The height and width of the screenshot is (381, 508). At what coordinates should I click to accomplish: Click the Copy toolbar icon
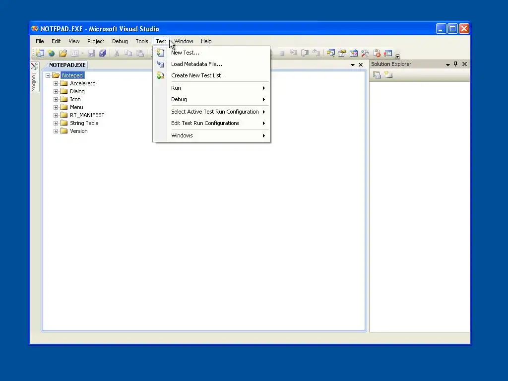click(x=128, y=53)
